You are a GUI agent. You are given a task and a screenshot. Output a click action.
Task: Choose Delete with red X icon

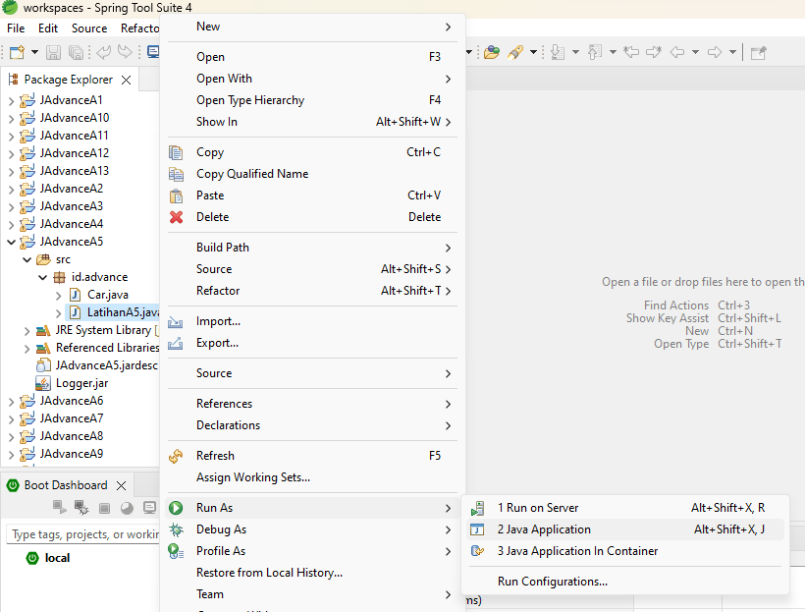pyautogui.click(x=312, y=217)
